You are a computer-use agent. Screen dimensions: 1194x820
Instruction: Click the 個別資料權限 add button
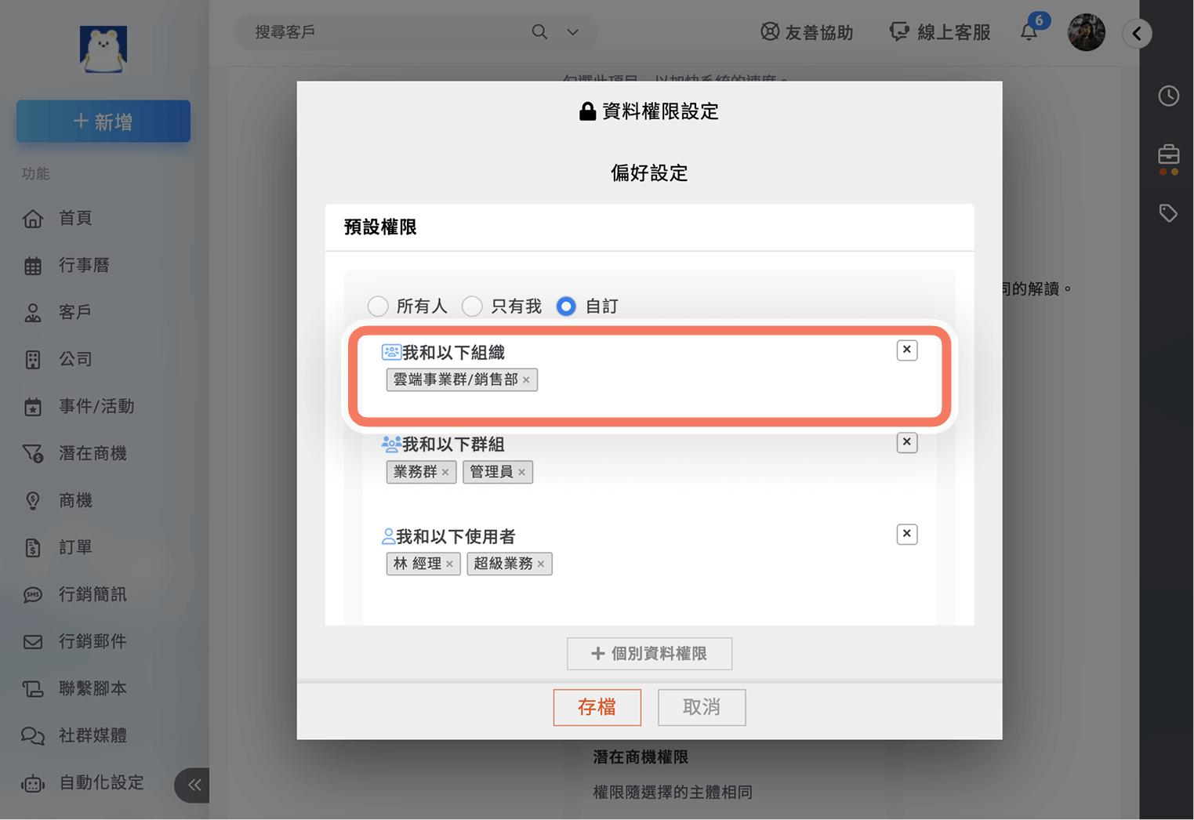pyautogui.click(x=649, y=654)
